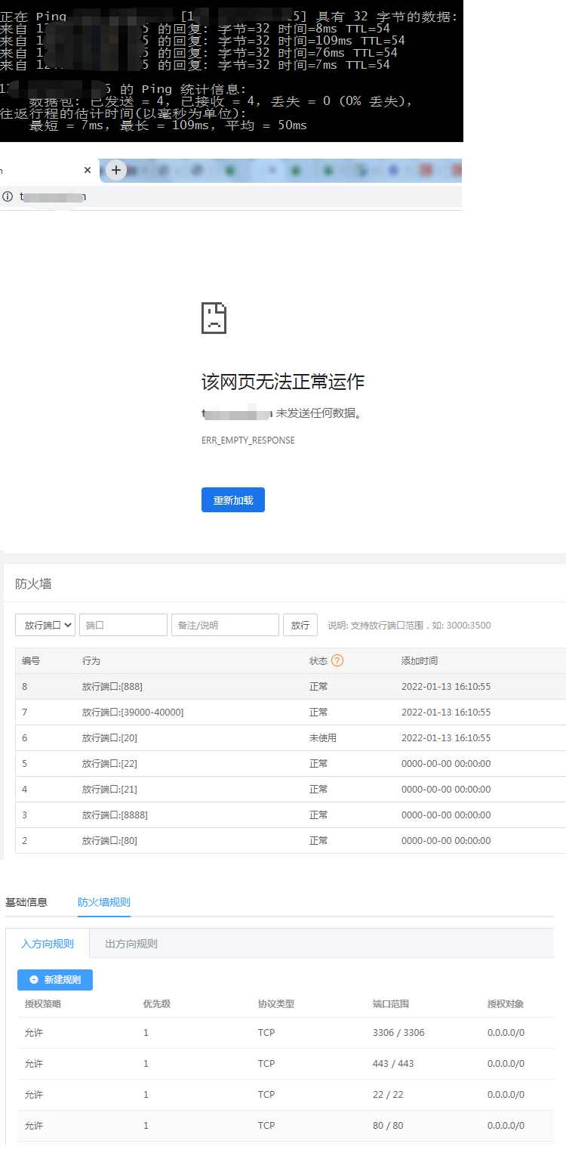Click the 添加时间 column header
The height and width of the screenshot is (1153, 566).
(x=420, y=661)
